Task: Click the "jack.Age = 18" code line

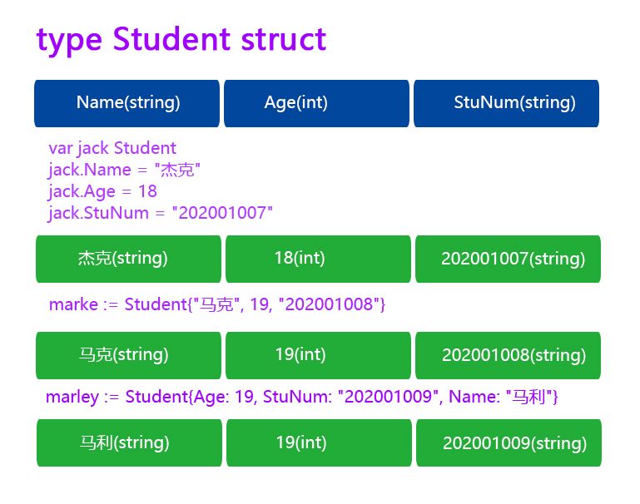Action: (x=102, y=191)
